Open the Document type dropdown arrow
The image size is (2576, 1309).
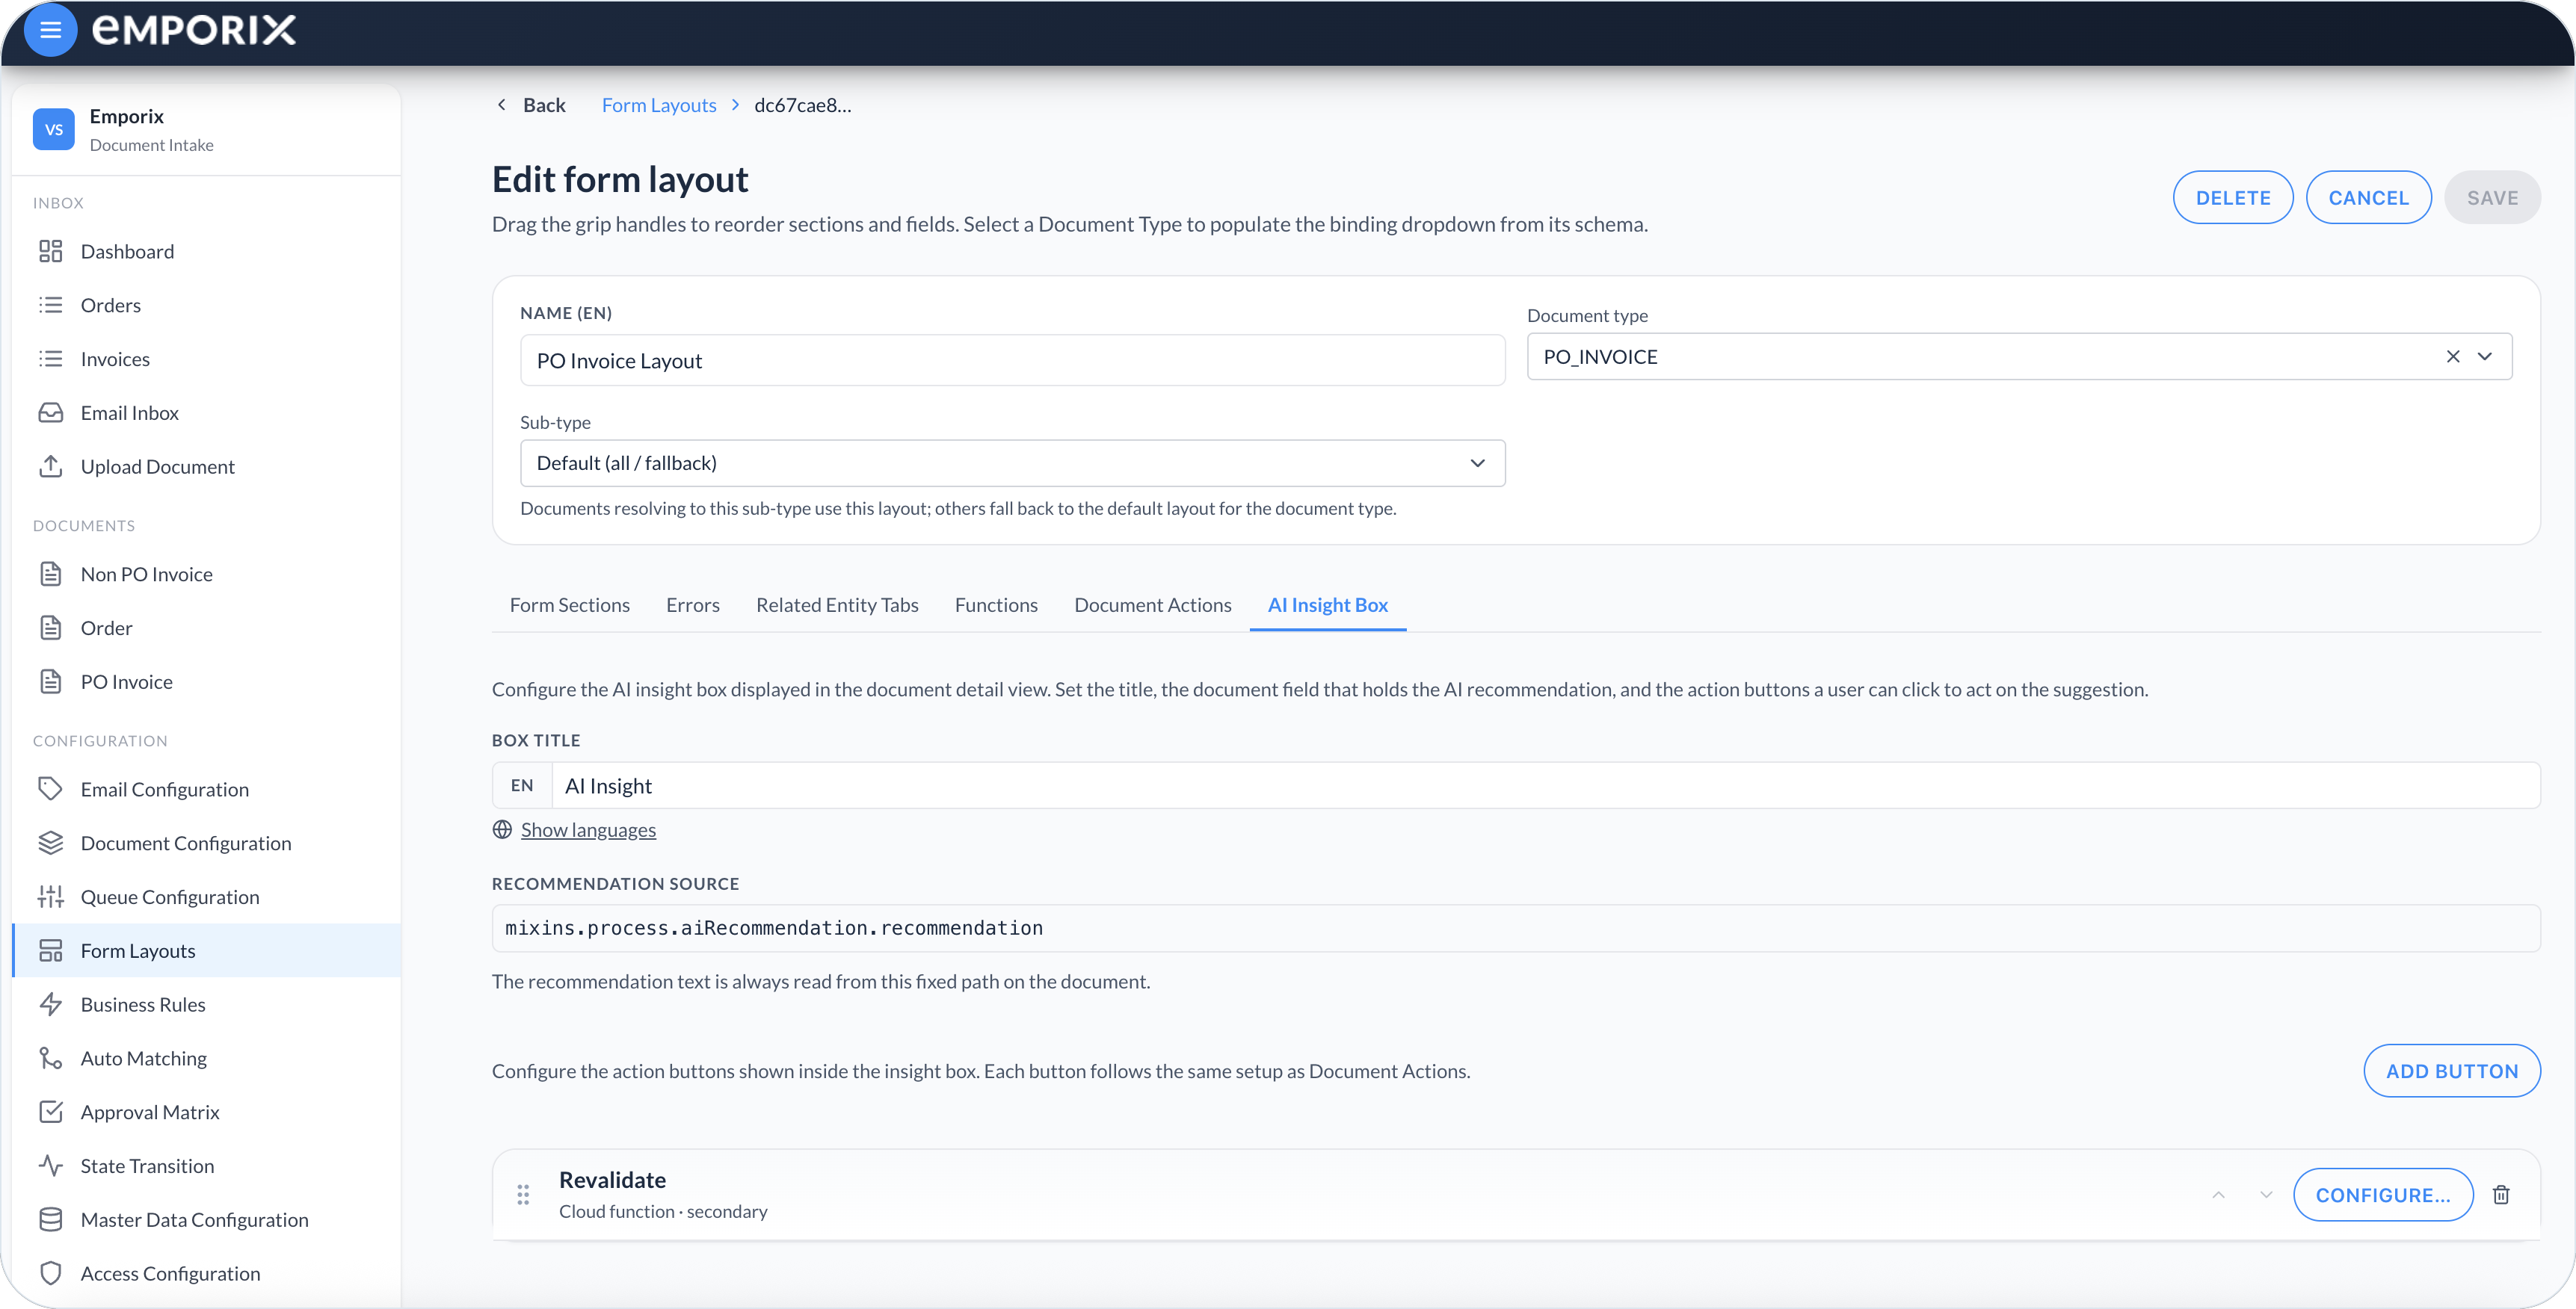click(2485, 356)
